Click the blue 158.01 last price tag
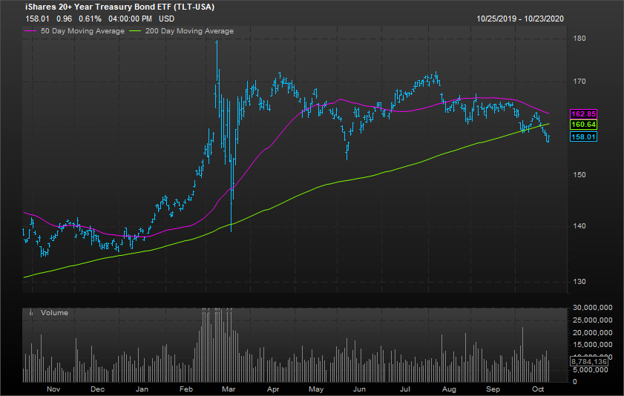This screenshot has width=624, height=396. [583, 136]
